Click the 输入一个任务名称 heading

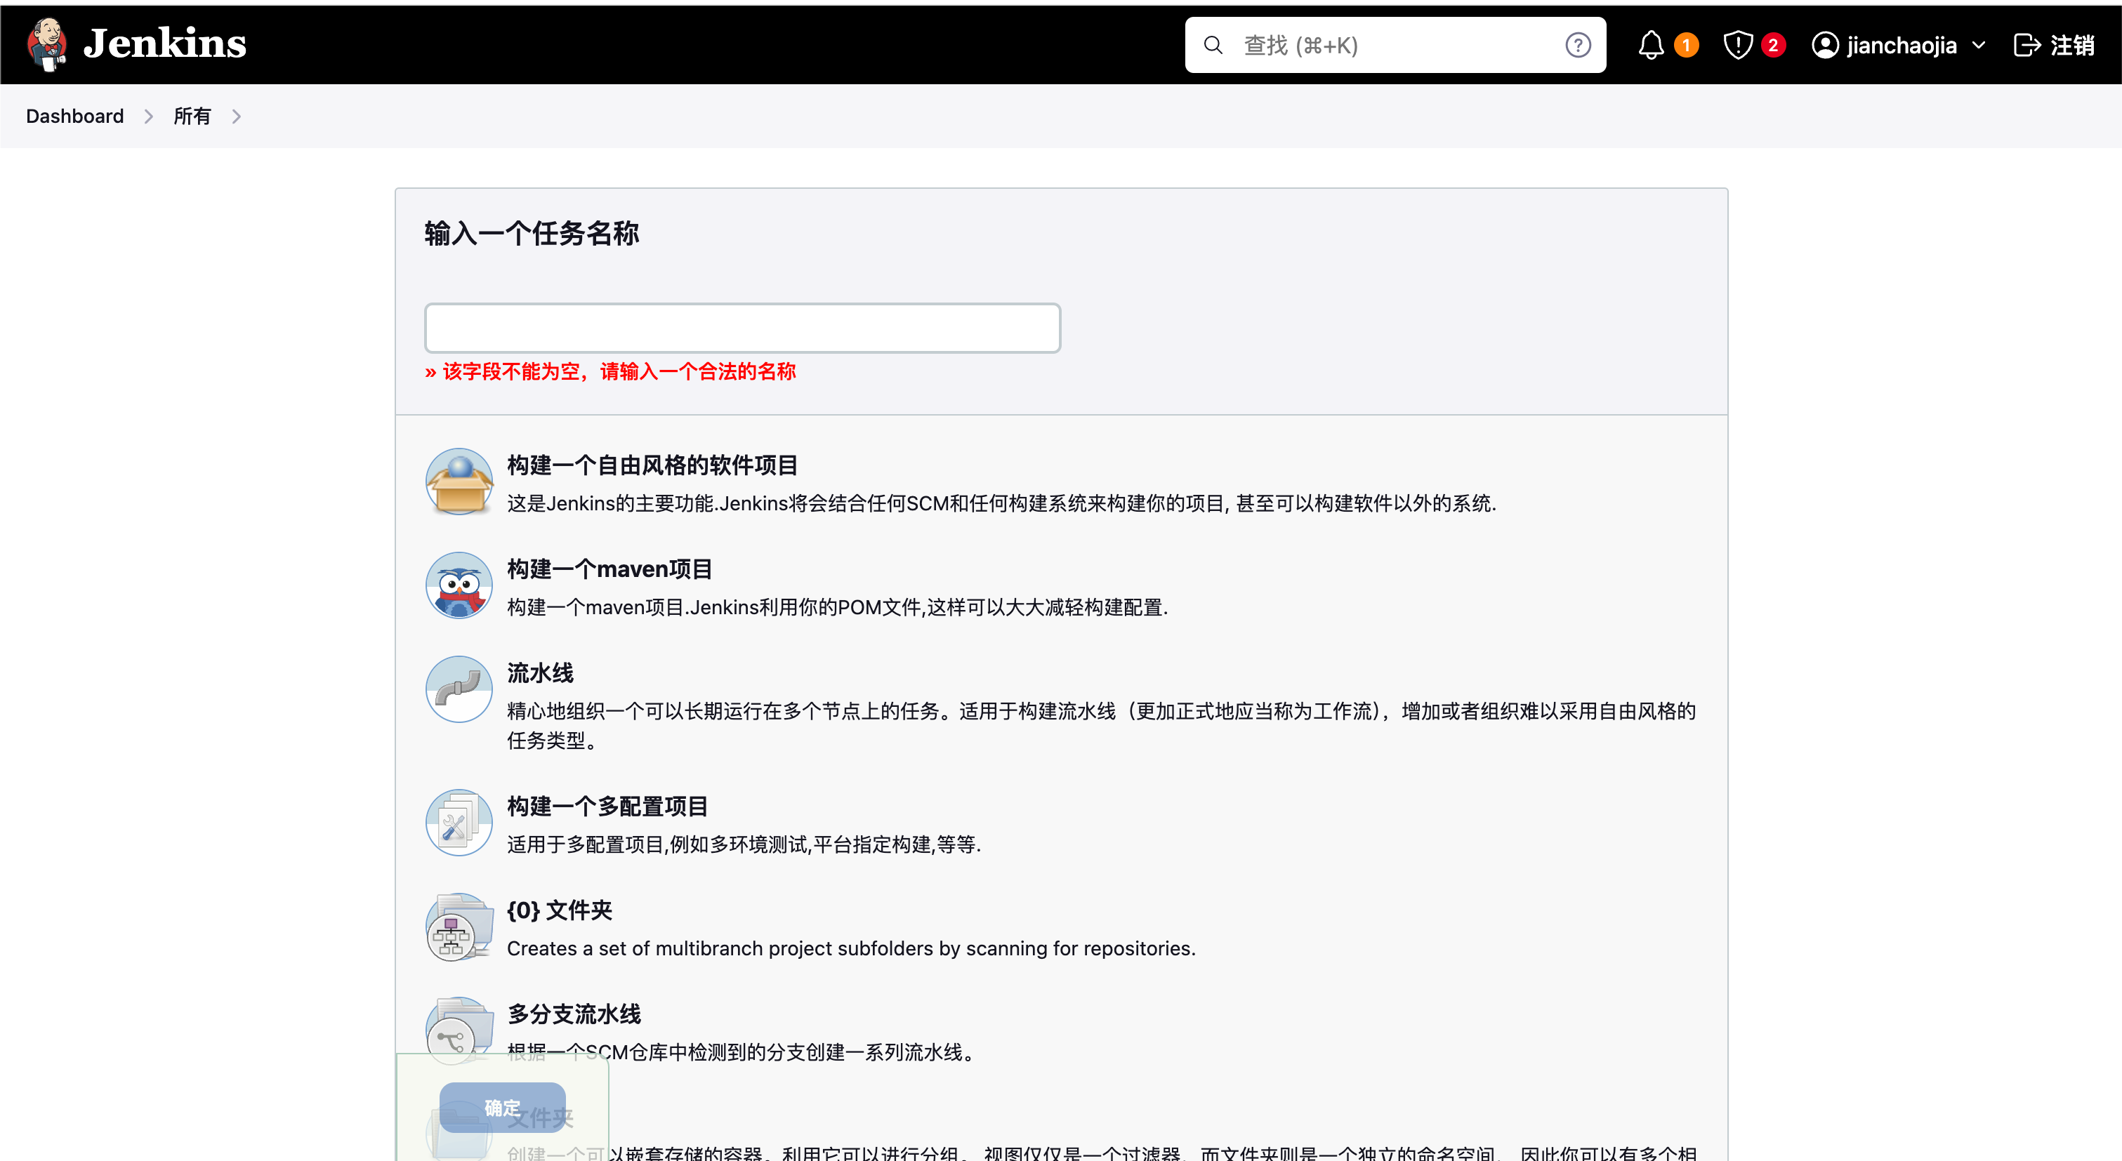pyautogui.click(x=532, y=233)
